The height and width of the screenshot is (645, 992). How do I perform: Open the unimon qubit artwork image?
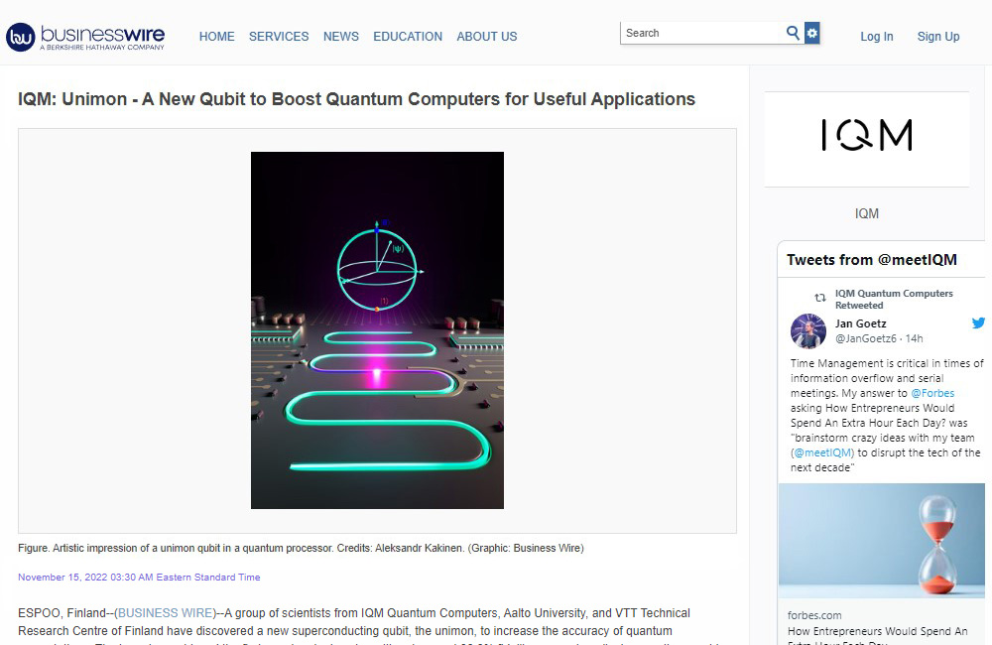[x=377, y=330]
